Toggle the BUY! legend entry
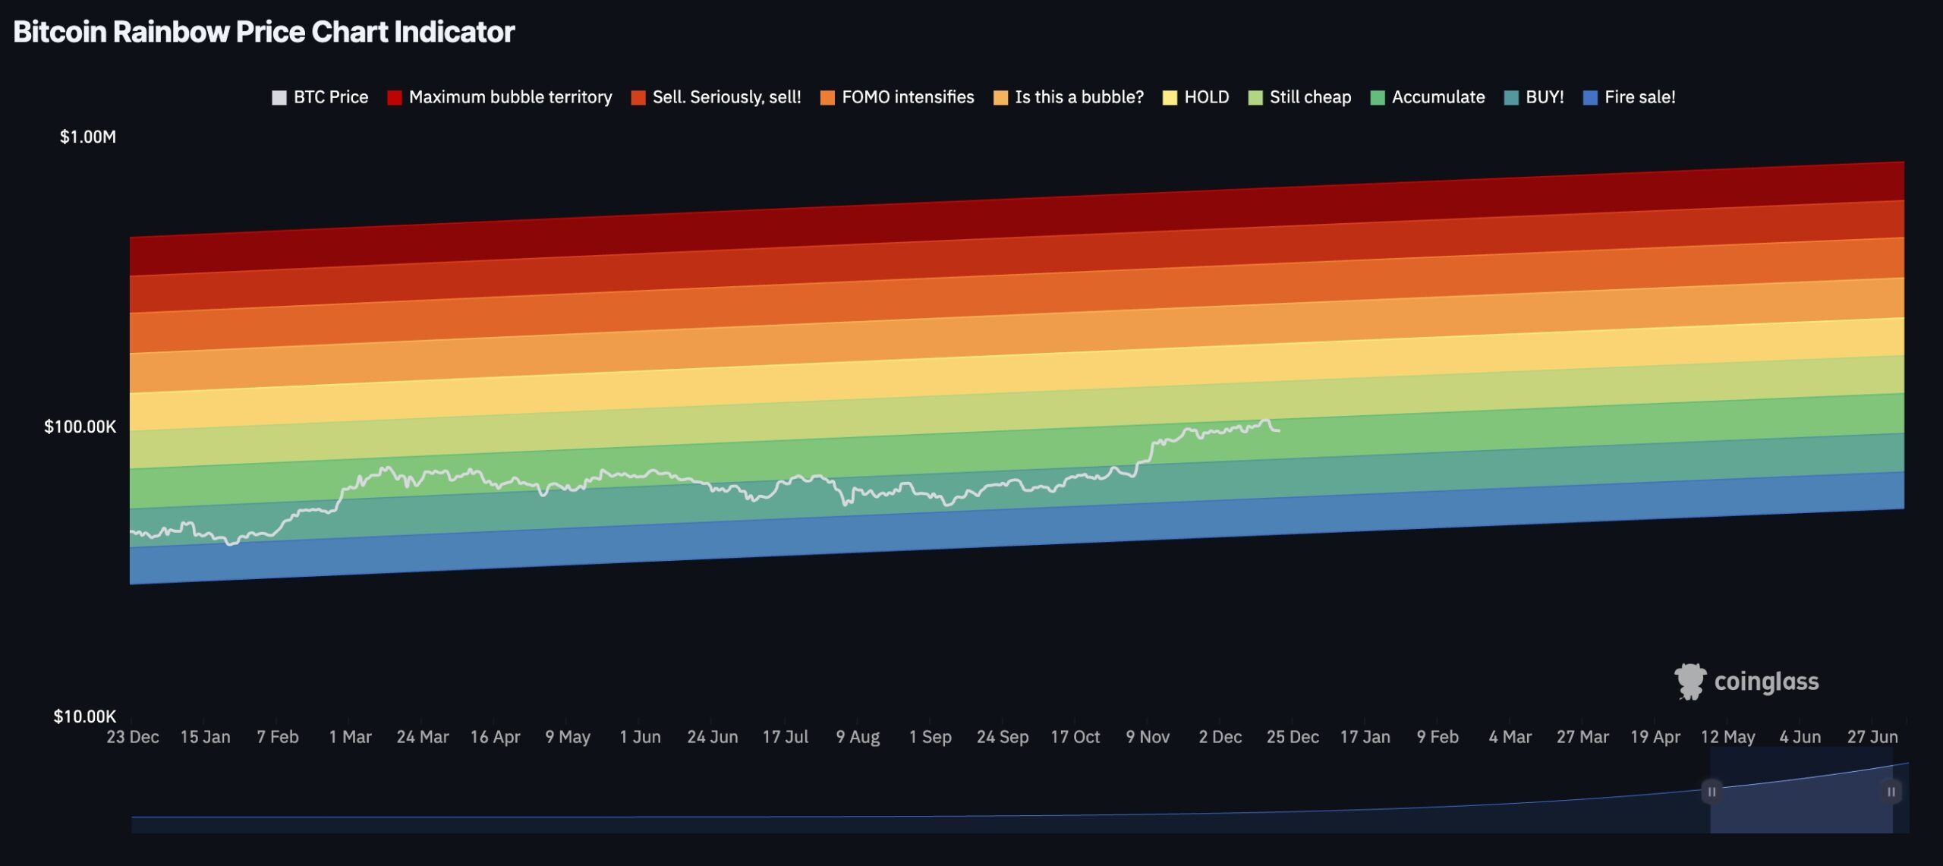The width and height of the screenshot is (1943, 866). pyautogui.click(x=1534, y=97)
